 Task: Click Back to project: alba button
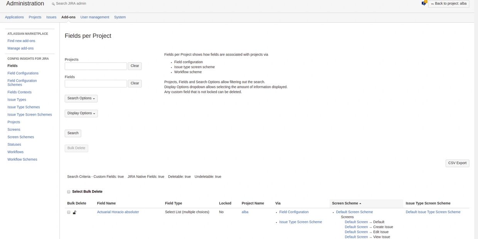[x=449, y=3]
